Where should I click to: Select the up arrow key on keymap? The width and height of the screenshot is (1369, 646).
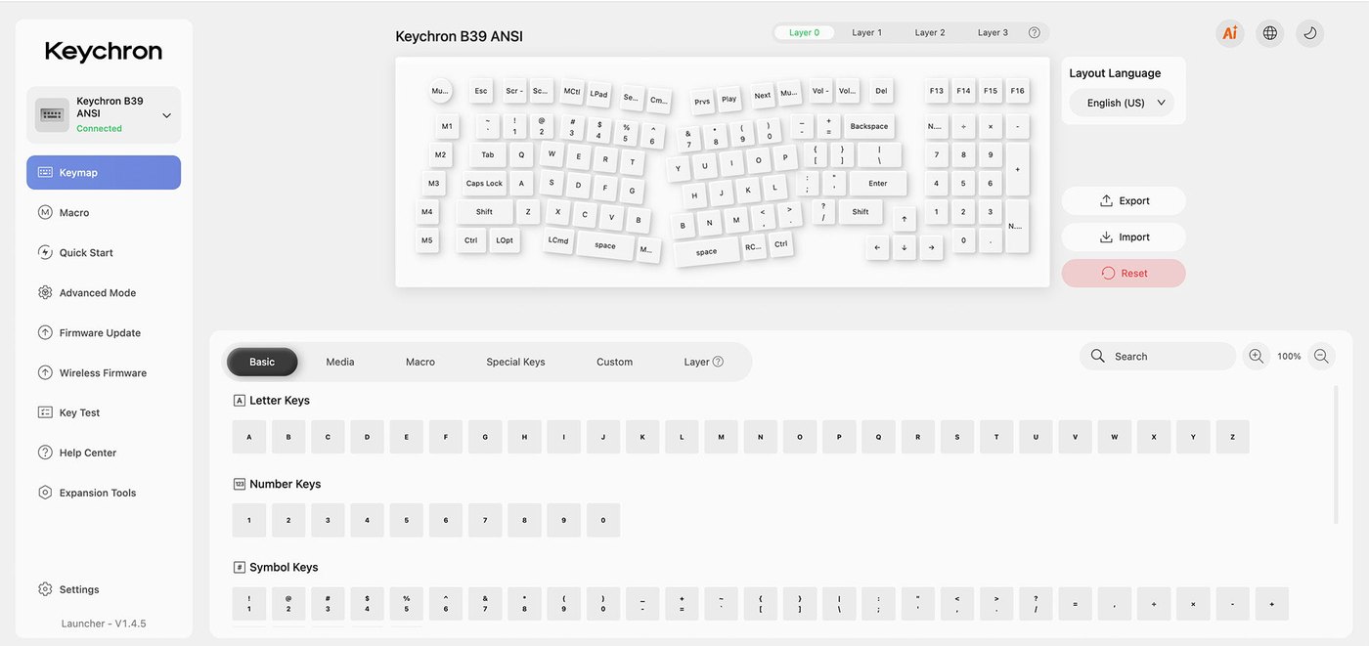904,219
